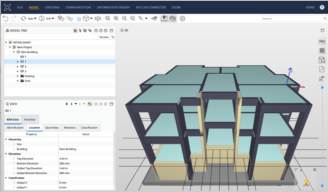Screen dimensions: 328x192
Task: Click the Undo arrow in the toolbar
Action: point(6,19)
